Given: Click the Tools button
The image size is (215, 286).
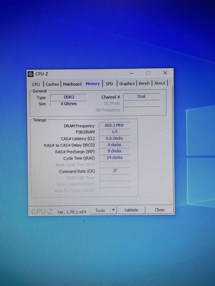Looking at the screenshot, I should (100, 210).
